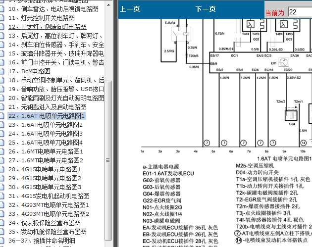This screenshot has width=312, height=247.
Task: Open entry 29 4G15电喷单元电路图2
Action: pos(45,178)
